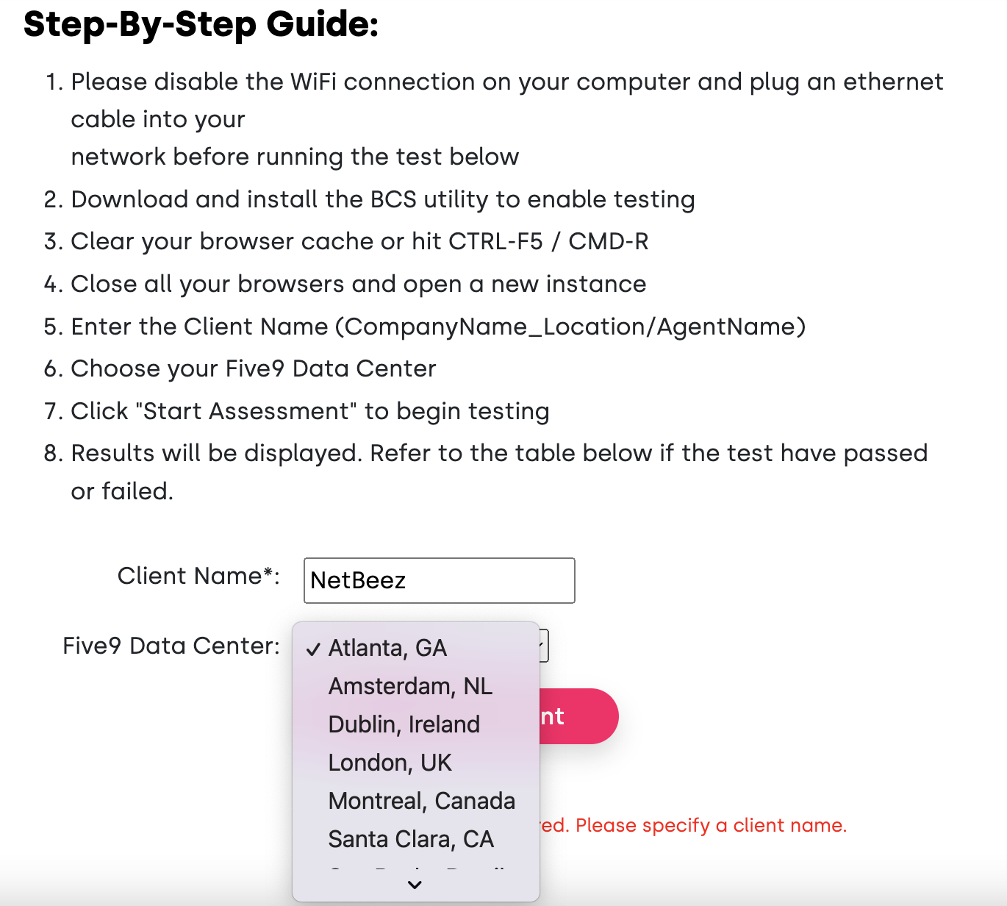Click the down chevron below the options
The image size is (1007, 906).
[415, 885]
